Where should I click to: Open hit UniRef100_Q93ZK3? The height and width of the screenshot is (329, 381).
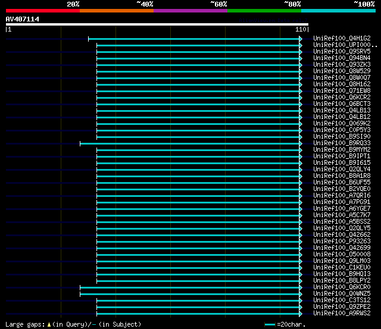pos(342,65)
